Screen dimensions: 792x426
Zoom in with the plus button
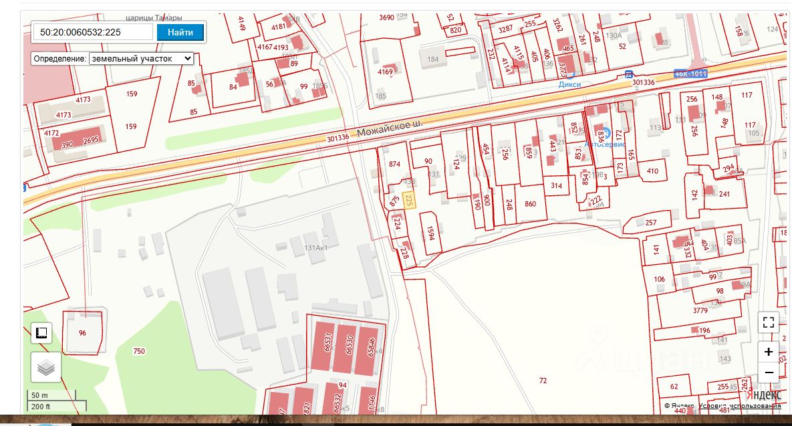[x=769, y=352]
